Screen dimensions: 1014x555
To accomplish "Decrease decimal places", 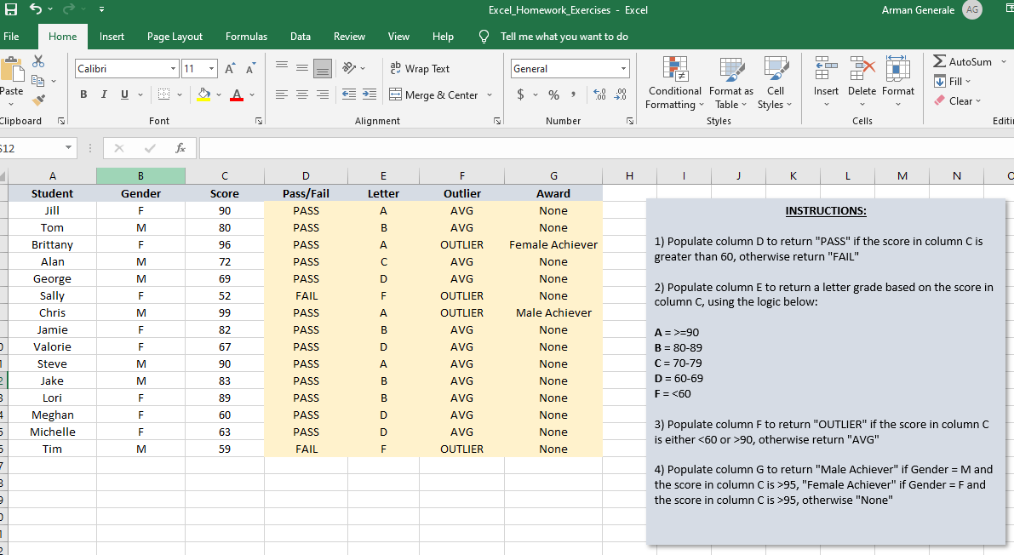I will 620,94.
